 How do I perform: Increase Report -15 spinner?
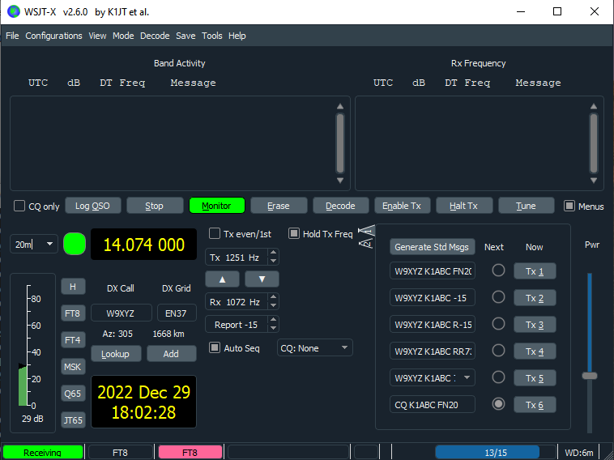tap(273, 320)
